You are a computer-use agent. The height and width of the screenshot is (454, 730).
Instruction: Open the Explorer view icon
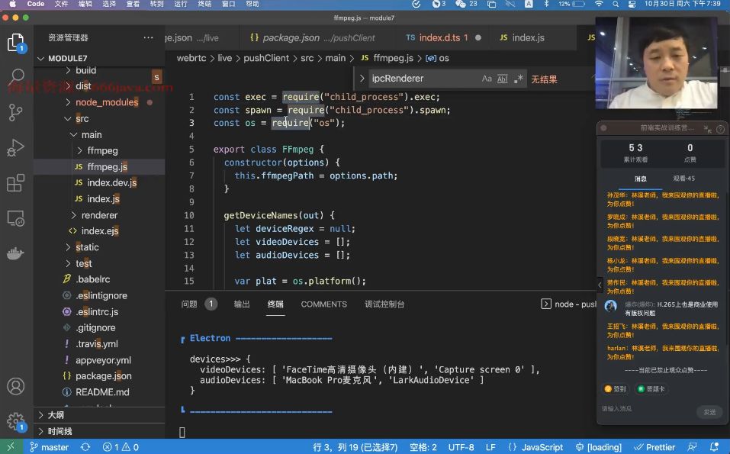(x=16, y=43)
